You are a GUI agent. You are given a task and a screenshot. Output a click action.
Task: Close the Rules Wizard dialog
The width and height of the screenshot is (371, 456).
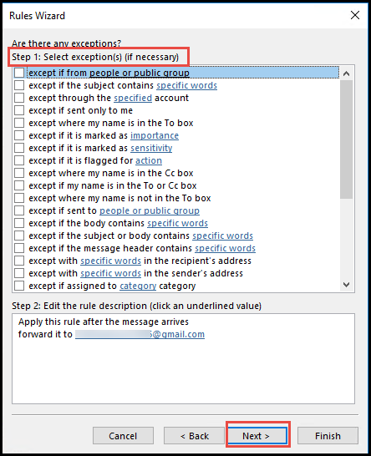tap(354, 15)
